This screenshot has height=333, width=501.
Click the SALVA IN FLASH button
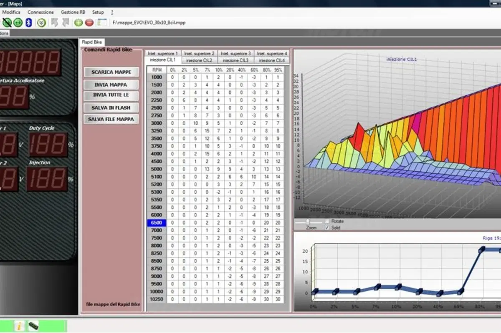pos(111,108)
